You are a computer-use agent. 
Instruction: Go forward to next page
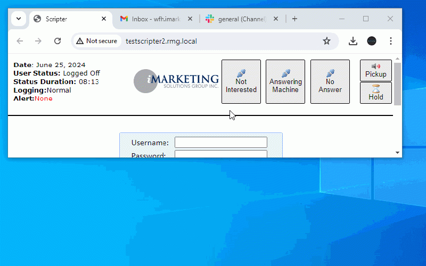click(38, 41)
